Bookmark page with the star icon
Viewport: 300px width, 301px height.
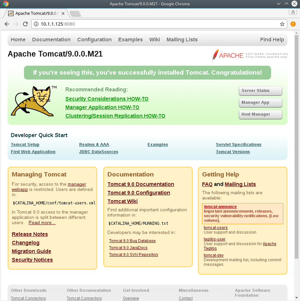(282, 24)
